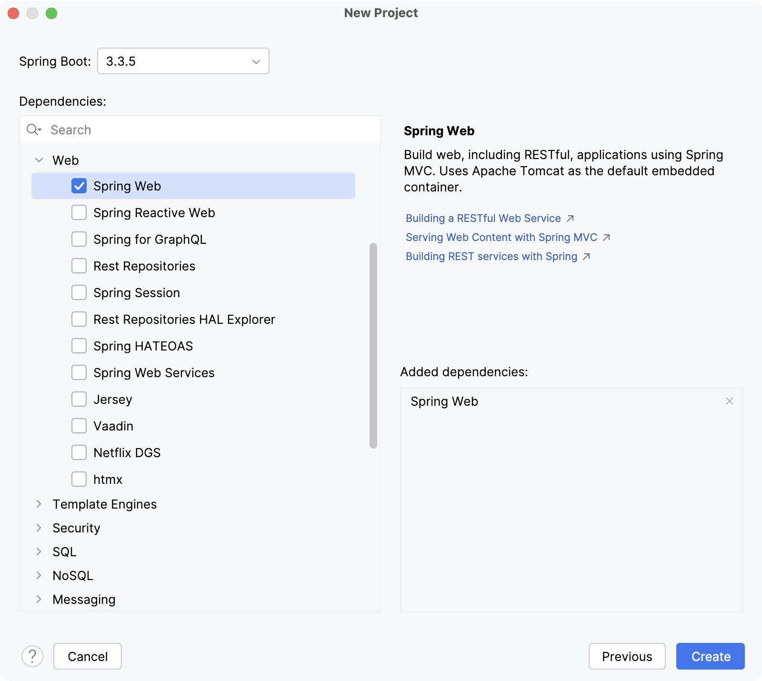This screenshot has width=762, height=681.
Task: Click the help question mark icon
Action: [x=32, y=656]
